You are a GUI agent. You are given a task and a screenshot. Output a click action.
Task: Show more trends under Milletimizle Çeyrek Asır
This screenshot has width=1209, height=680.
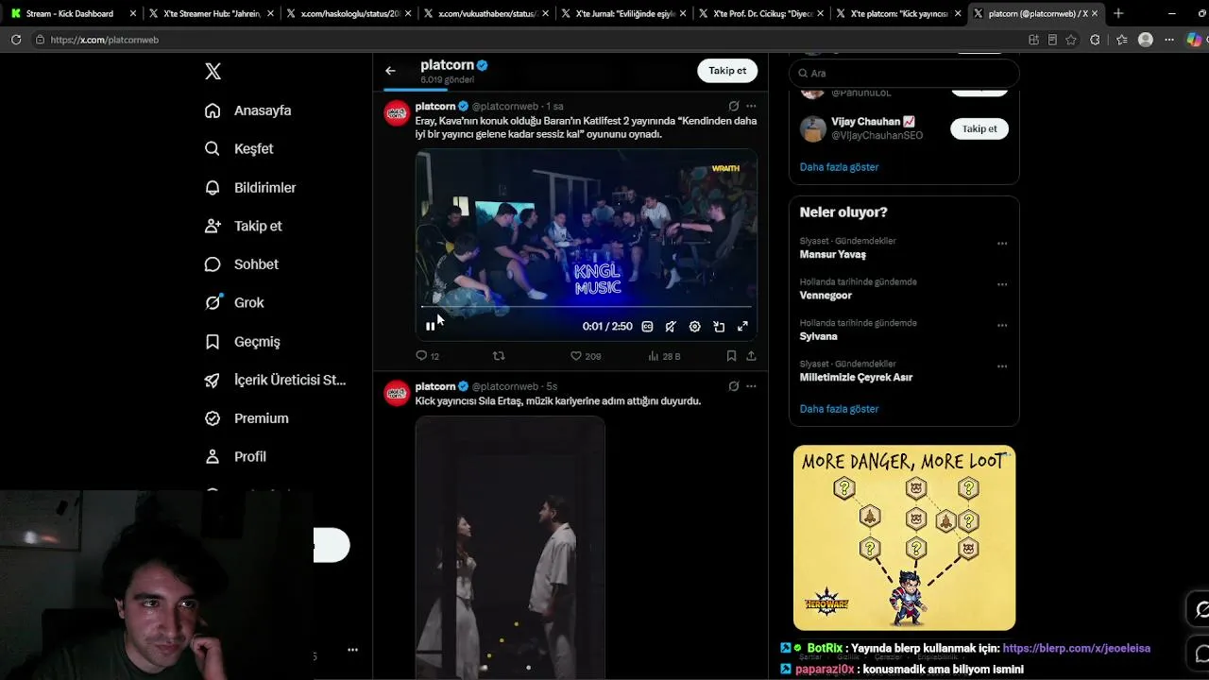[x=839, y=409]
